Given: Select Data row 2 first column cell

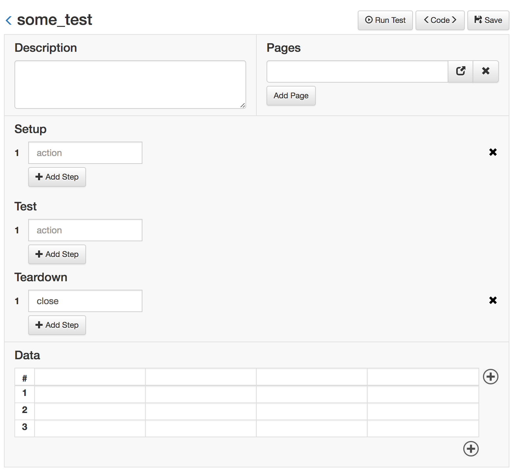Looking at the screenshot, I should 90,411.
